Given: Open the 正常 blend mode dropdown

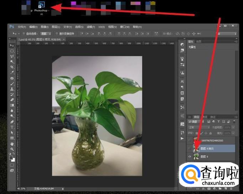Looking at the screenshot, I should (x=198, y=127).
